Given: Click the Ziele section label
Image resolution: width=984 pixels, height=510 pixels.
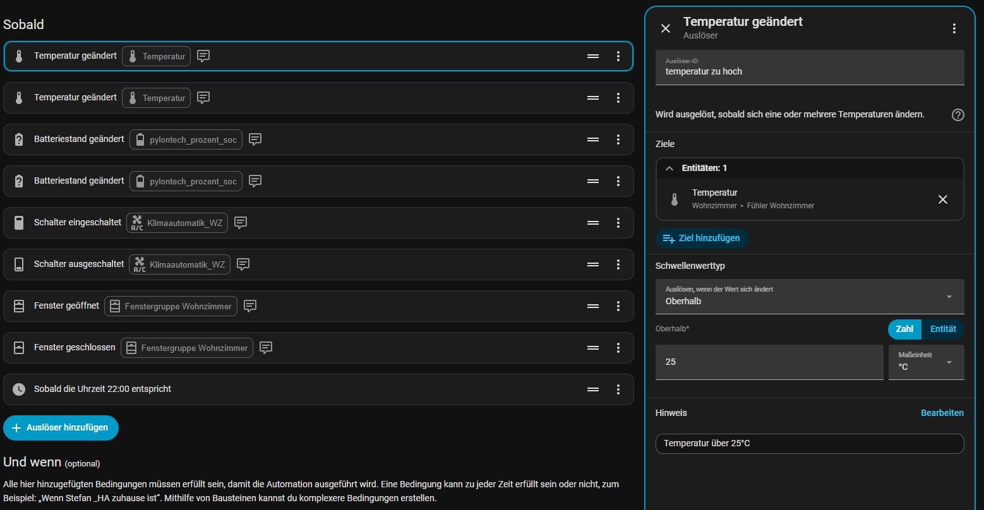Looking at the screenshot, I should (x=665, y=144).
